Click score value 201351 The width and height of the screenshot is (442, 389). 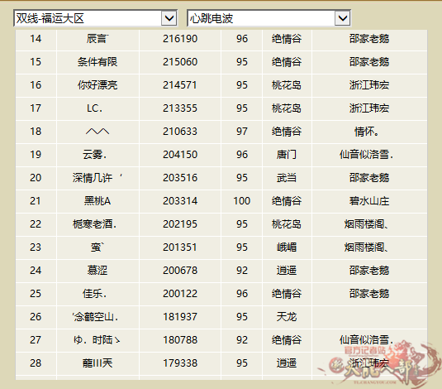coord(180,247)
